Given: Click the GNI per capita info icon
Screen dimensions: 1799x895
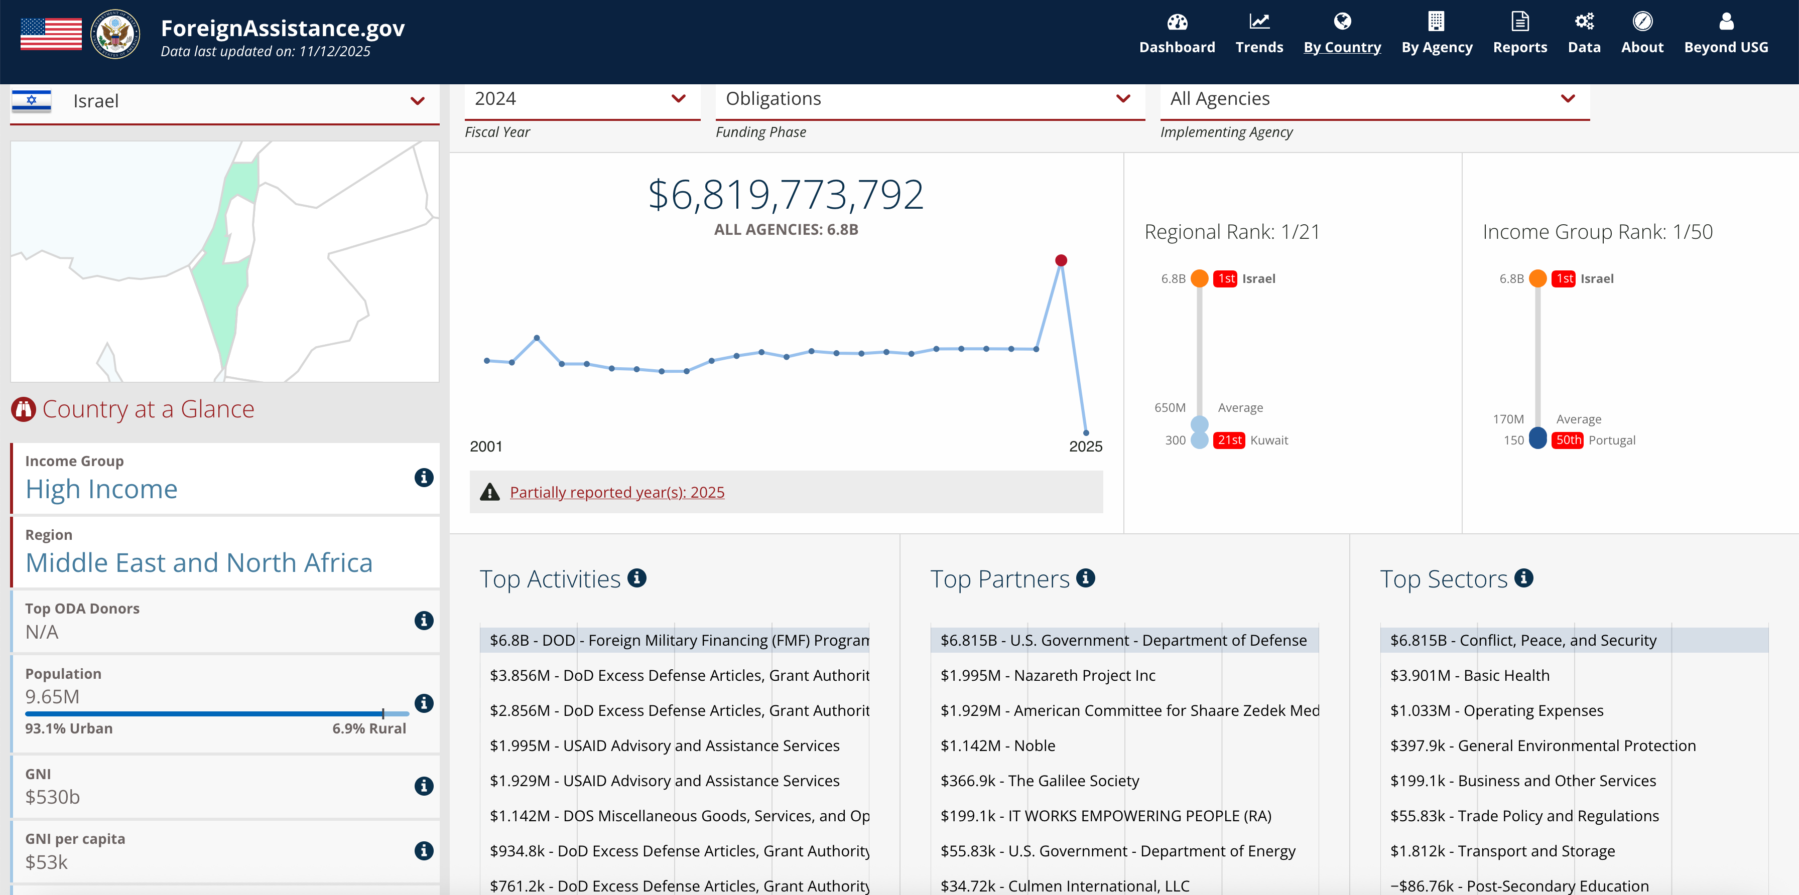Looking at the screenshot, I should [x=423, y=850].
